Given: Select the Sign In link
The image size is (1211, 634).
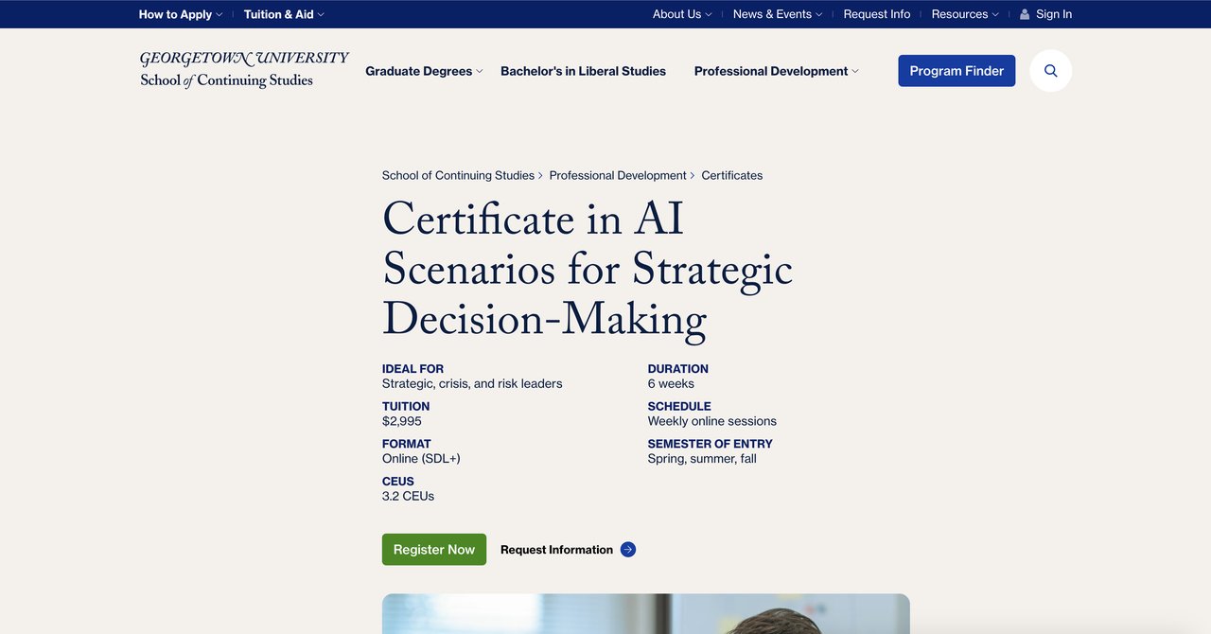Looking at the screenshot, I should [1054, 14].
